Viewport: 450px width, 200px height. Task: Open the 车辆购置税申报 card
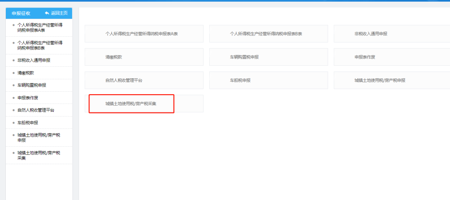point(269,57)
